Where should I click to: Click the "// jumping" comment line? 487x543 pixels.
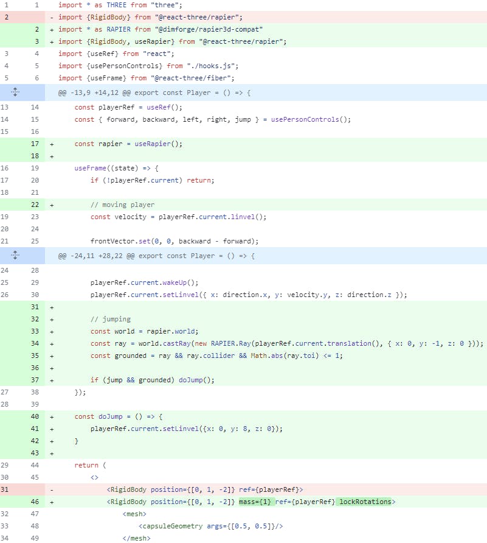pyautogui.click(x=110, y=319)
